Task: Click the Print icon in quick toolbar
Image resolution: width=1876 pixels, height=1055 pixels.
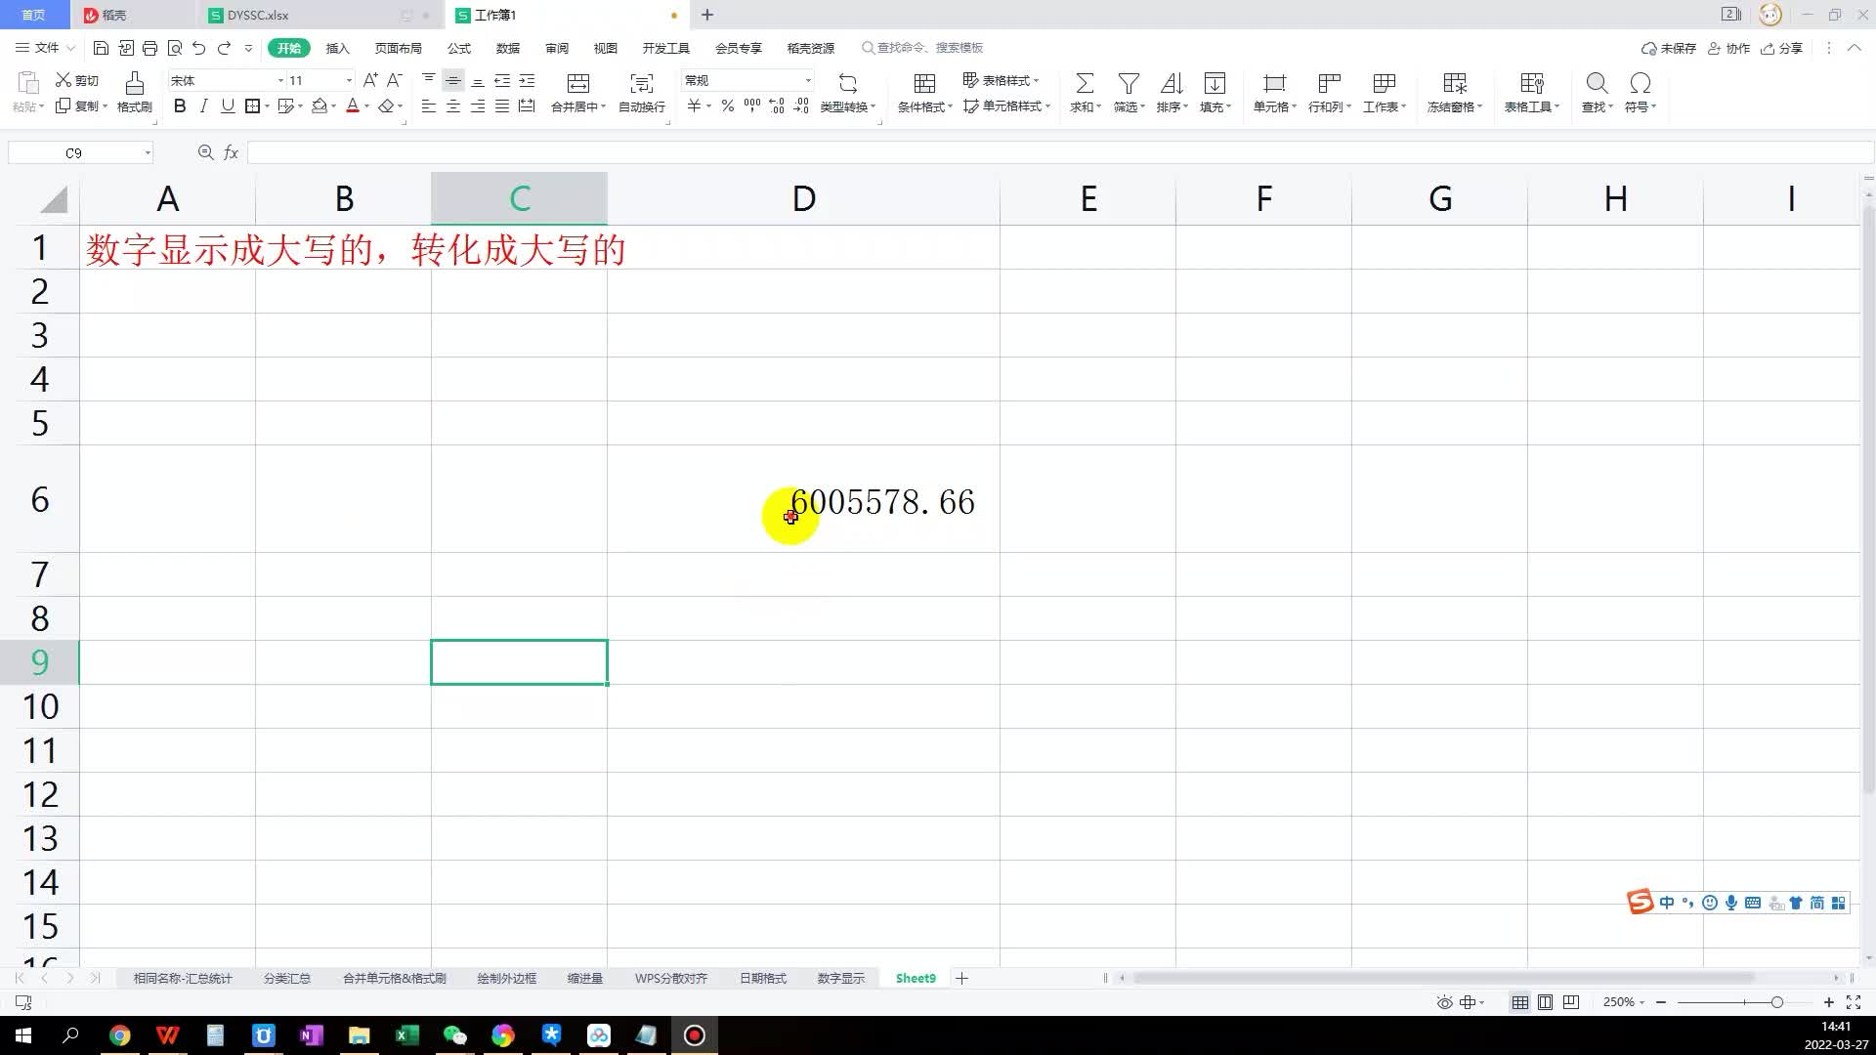Action: click(149, 48)
